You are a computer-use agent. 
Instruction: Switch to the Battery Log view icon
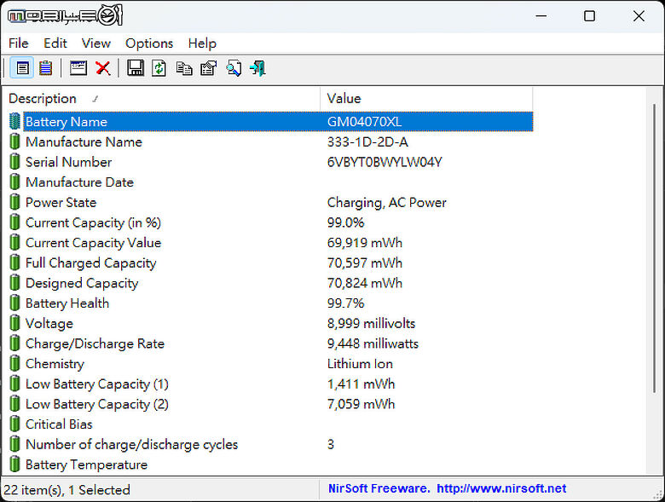46,68
